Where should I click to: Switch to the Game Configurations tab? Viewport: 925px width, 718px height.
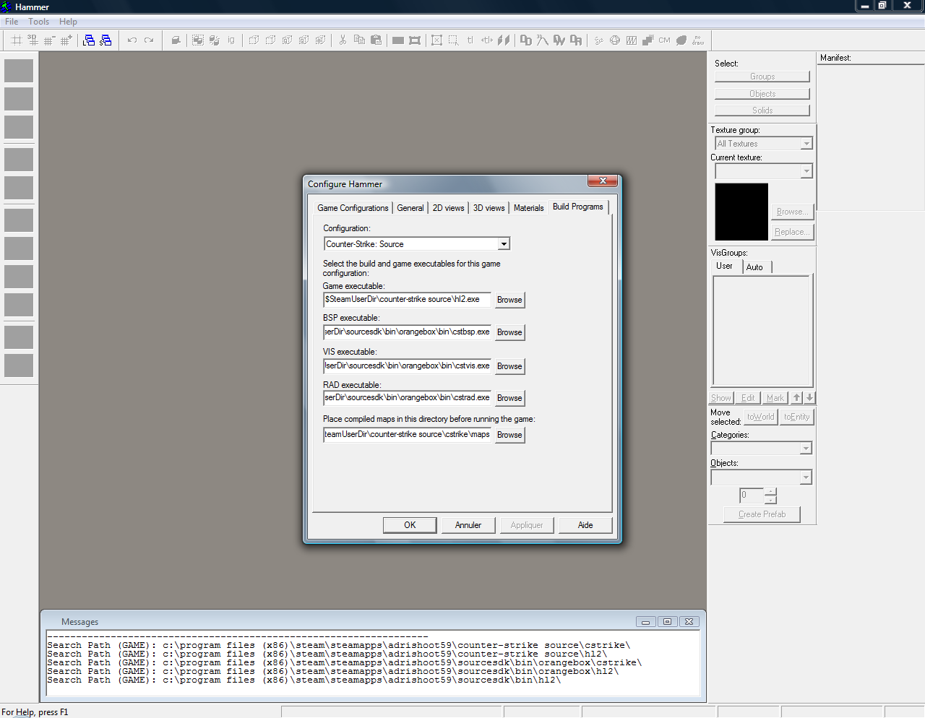pyautogui.click(x=353, y=208)
